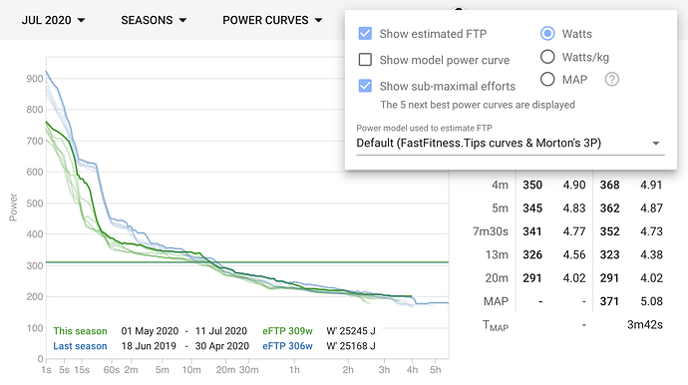
Task: Select the Watts radio button
Action: (547, 33)
